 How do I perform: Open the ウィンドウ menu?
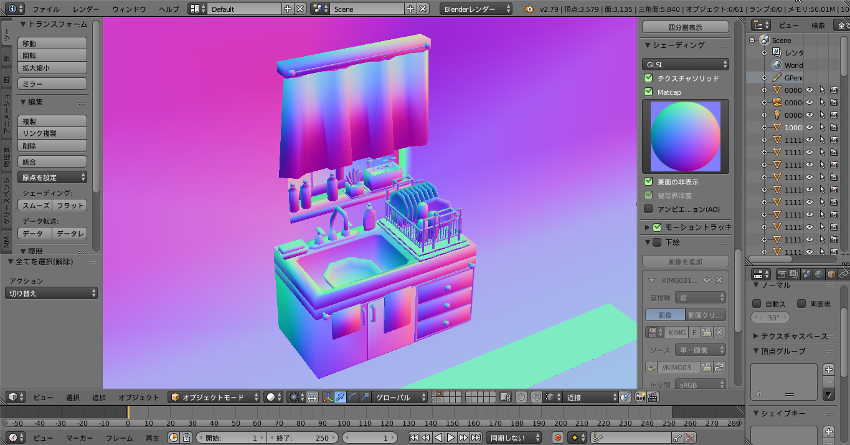130,9
